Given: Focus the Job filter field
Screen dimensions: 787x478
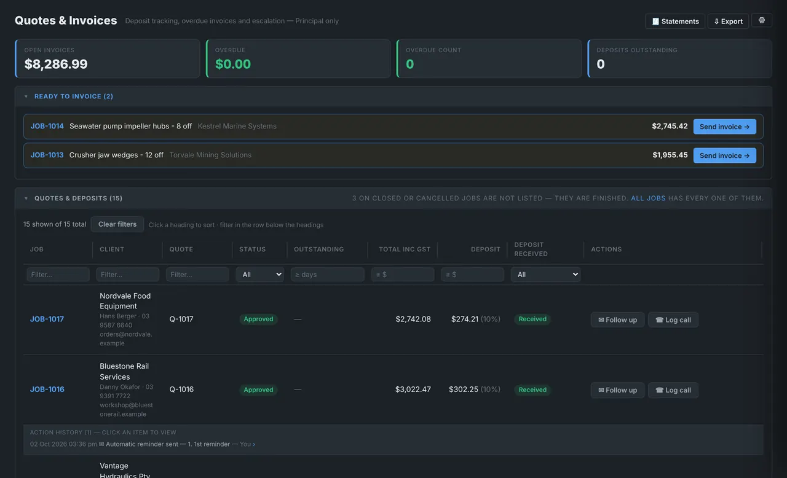Looking at the screenshot, I should pyautogui.click(x=58, y=275).
